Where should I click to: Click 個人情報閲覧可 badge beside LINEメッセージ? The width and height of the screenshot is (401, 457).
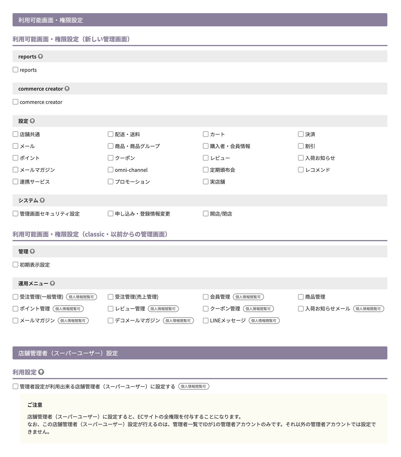pyautogui.click(x=264, y=321)
